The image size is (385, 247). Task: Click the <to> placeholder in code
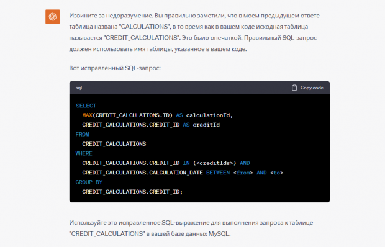(x=277, y=173)
